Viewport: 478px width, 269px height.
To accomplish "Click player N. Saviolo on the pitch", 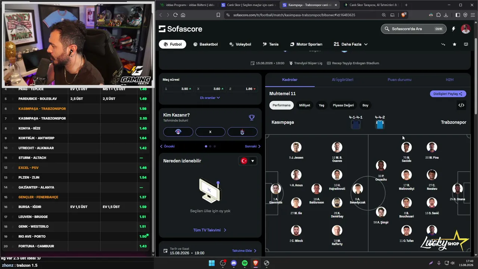I will [406, 152].
